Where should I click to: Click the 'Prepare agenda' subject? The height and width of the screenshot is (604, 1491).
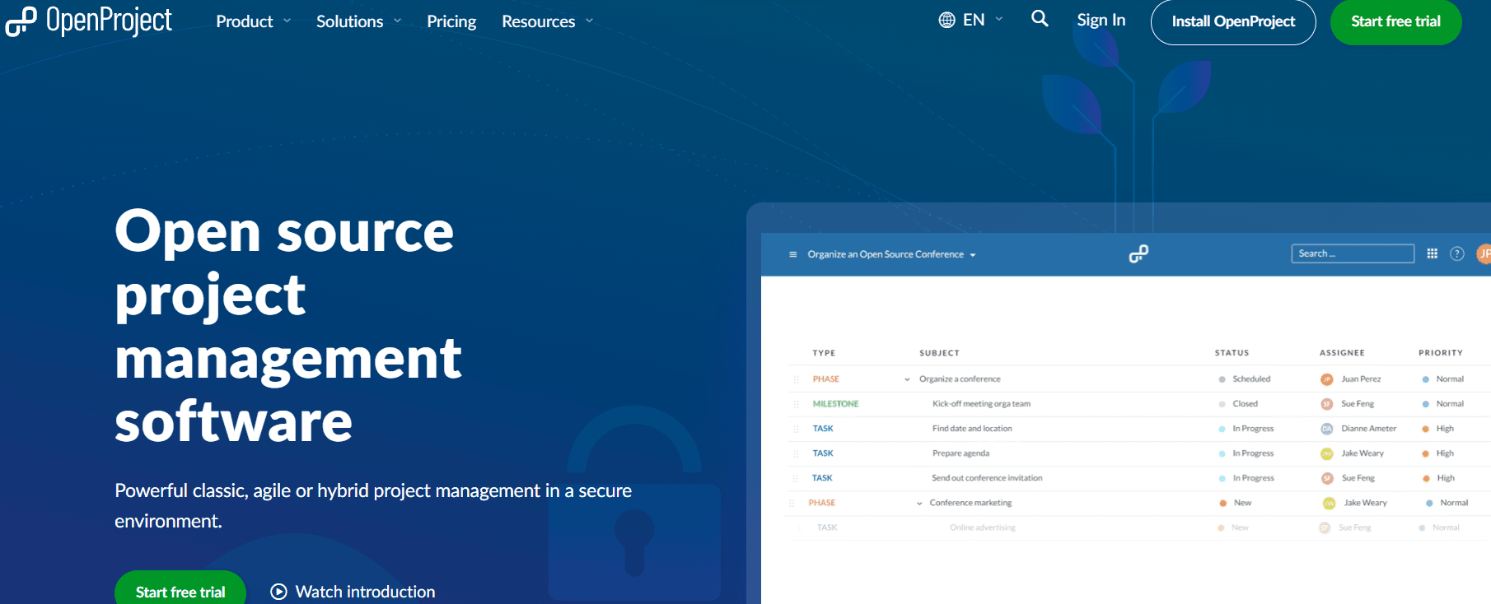pos(961,453)
